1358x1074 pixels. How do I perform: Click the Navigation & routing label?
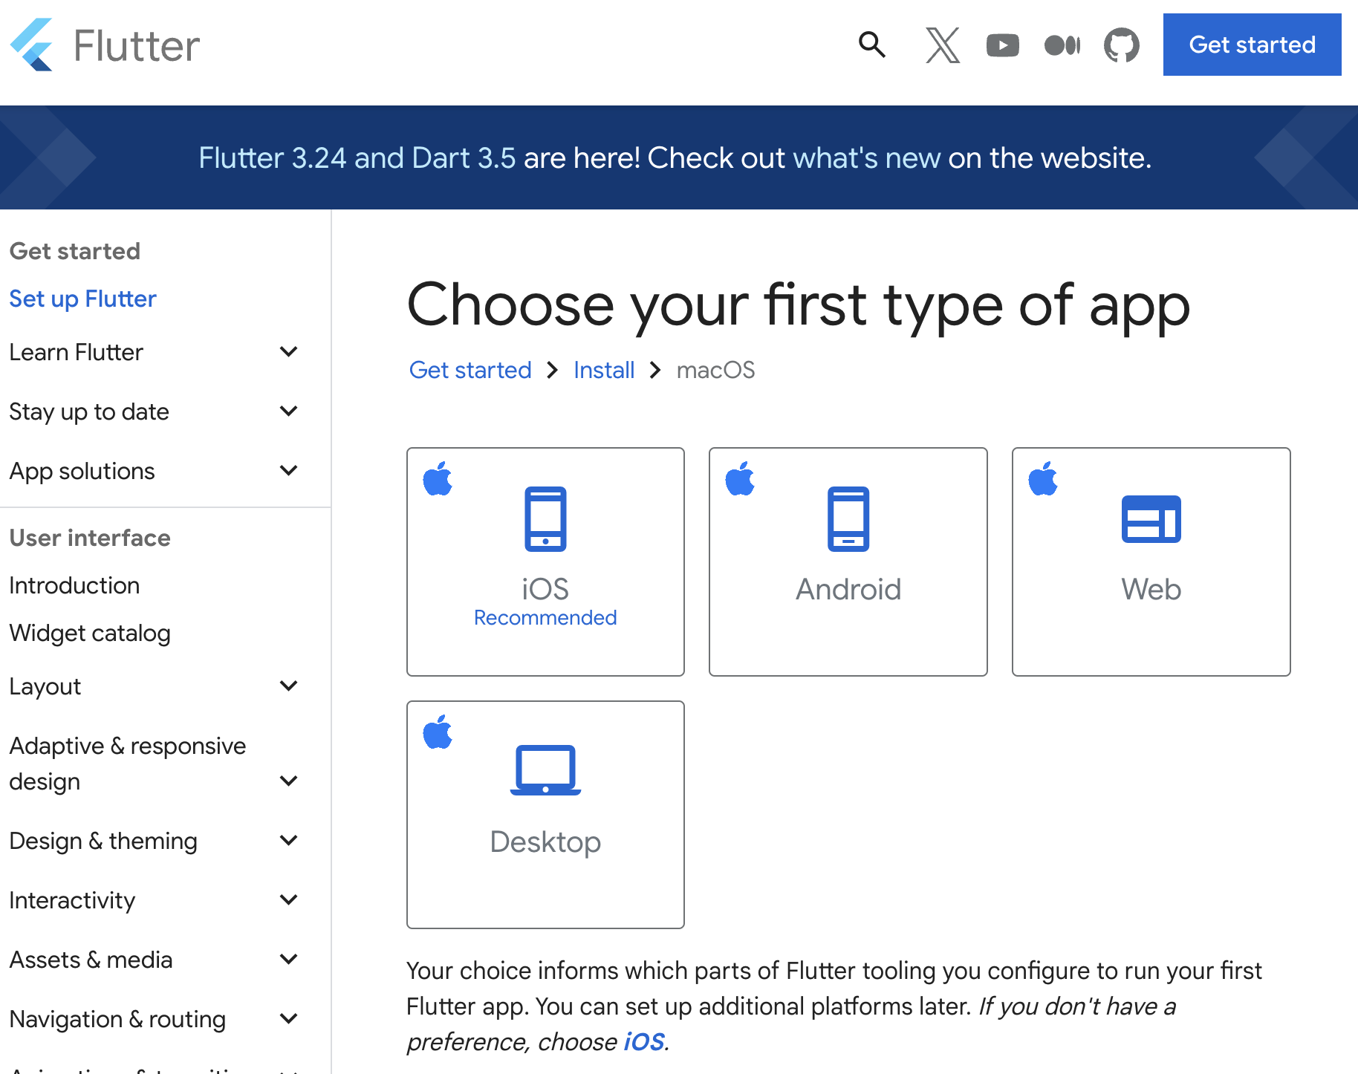click(117, 1019)
